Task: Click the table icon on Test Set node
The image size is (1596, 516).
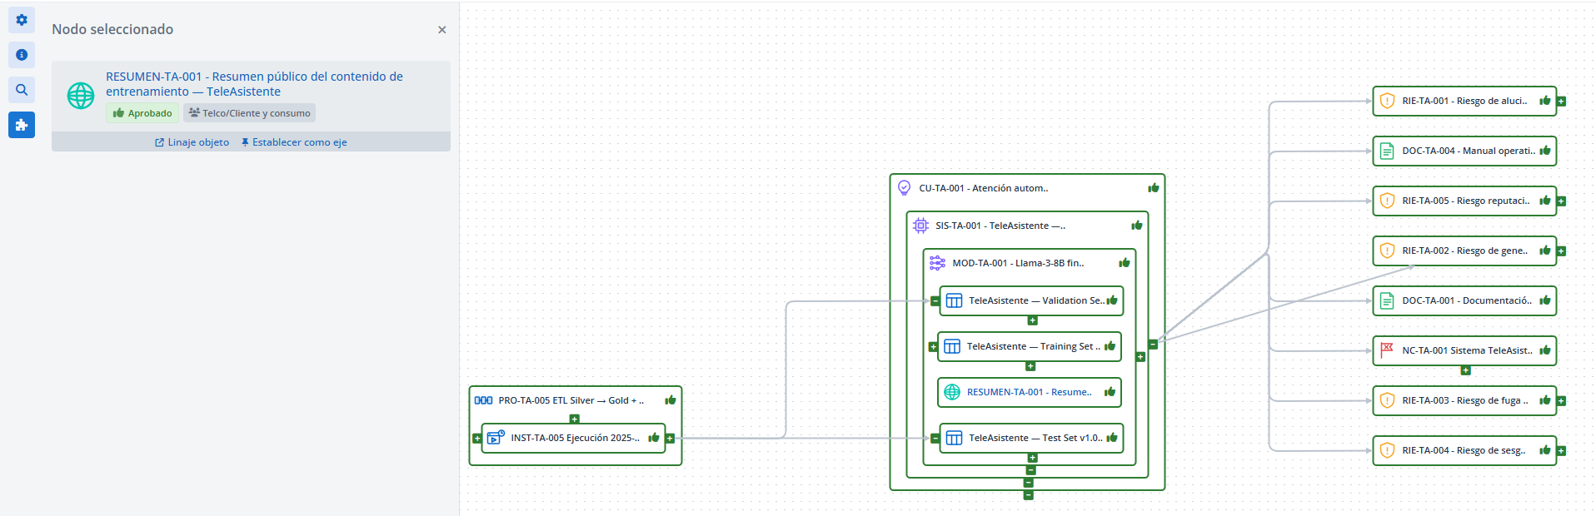Action: [x=954, y=438]
